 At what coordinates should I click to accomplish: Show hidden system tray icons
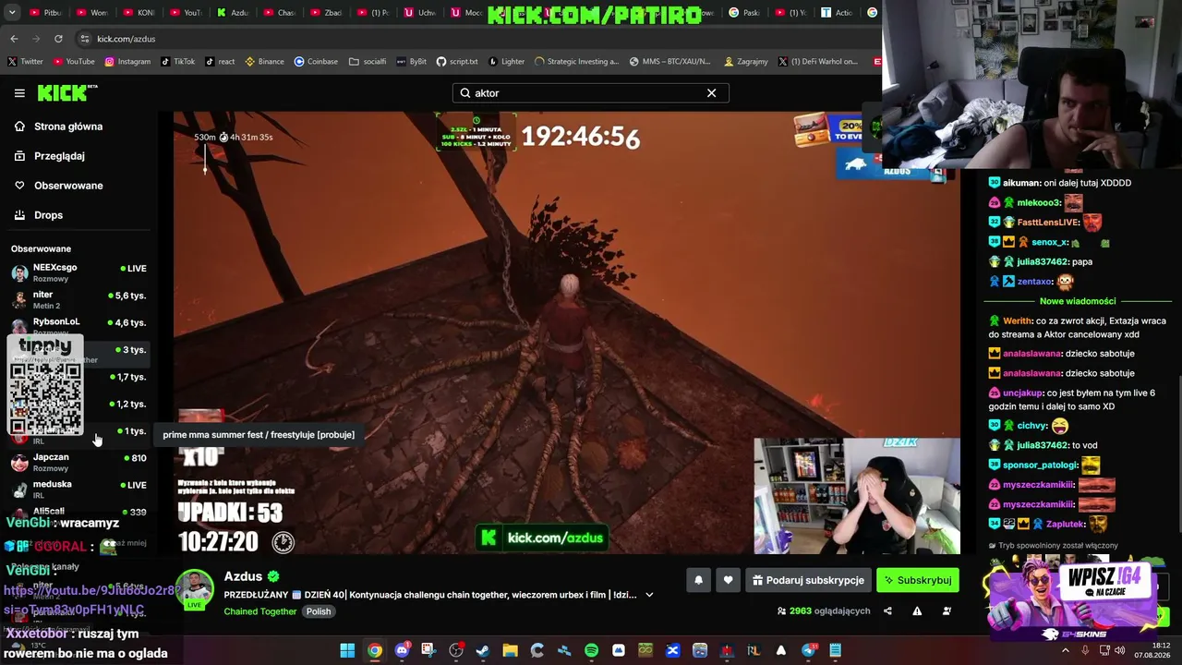(x=1065, y=651)
